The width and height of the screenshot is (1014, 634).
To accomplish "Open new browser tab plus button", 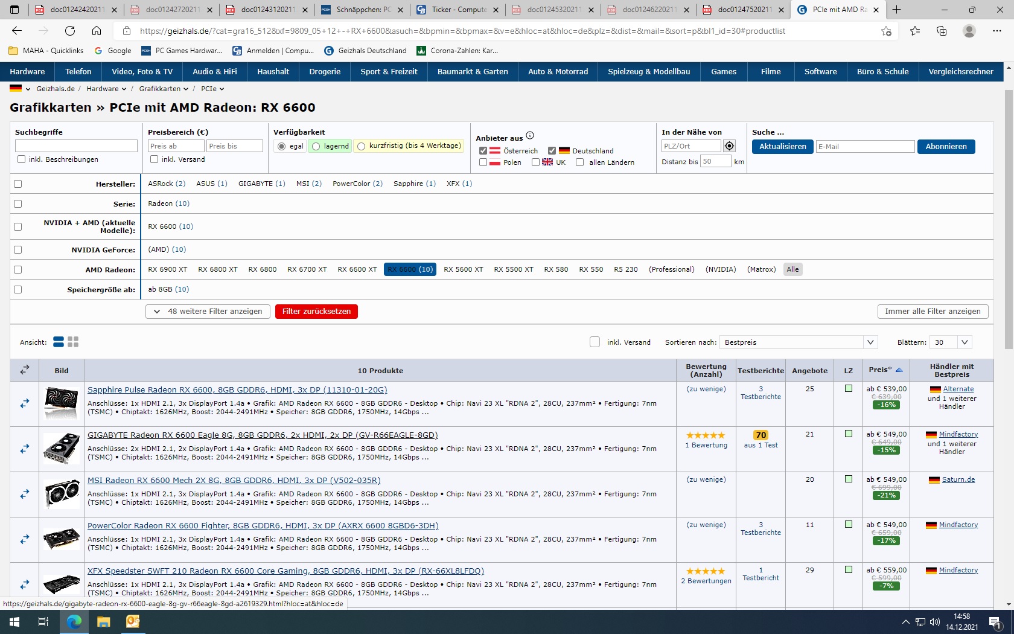I will 897,10.
